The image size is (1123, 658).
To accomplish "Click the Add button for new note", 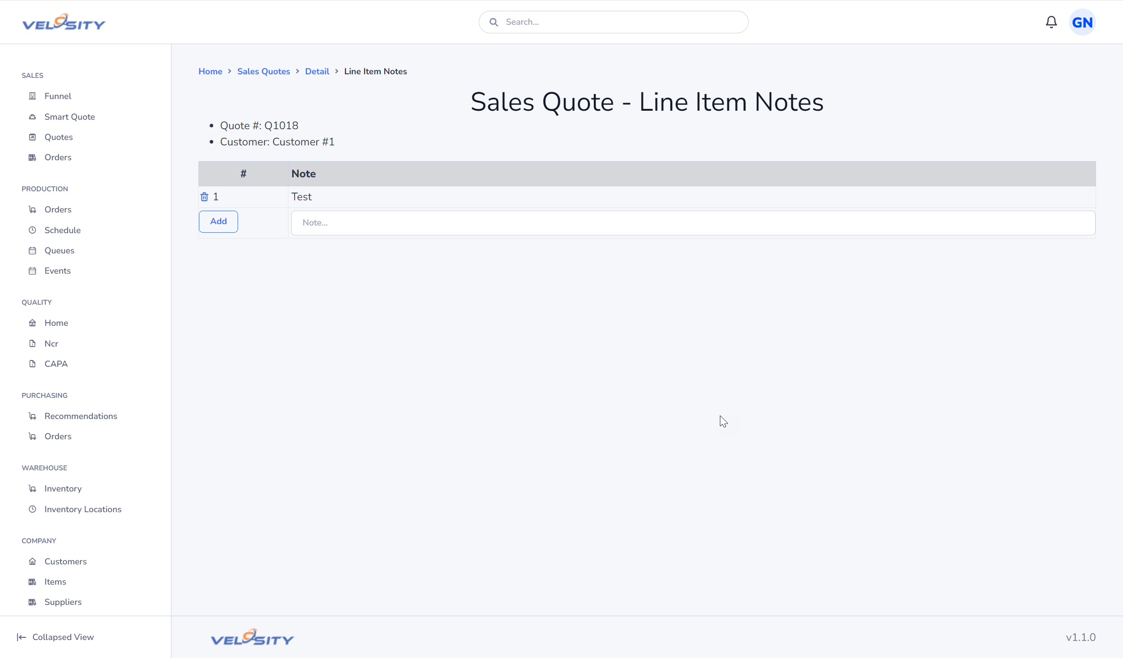I will [219, 221].
